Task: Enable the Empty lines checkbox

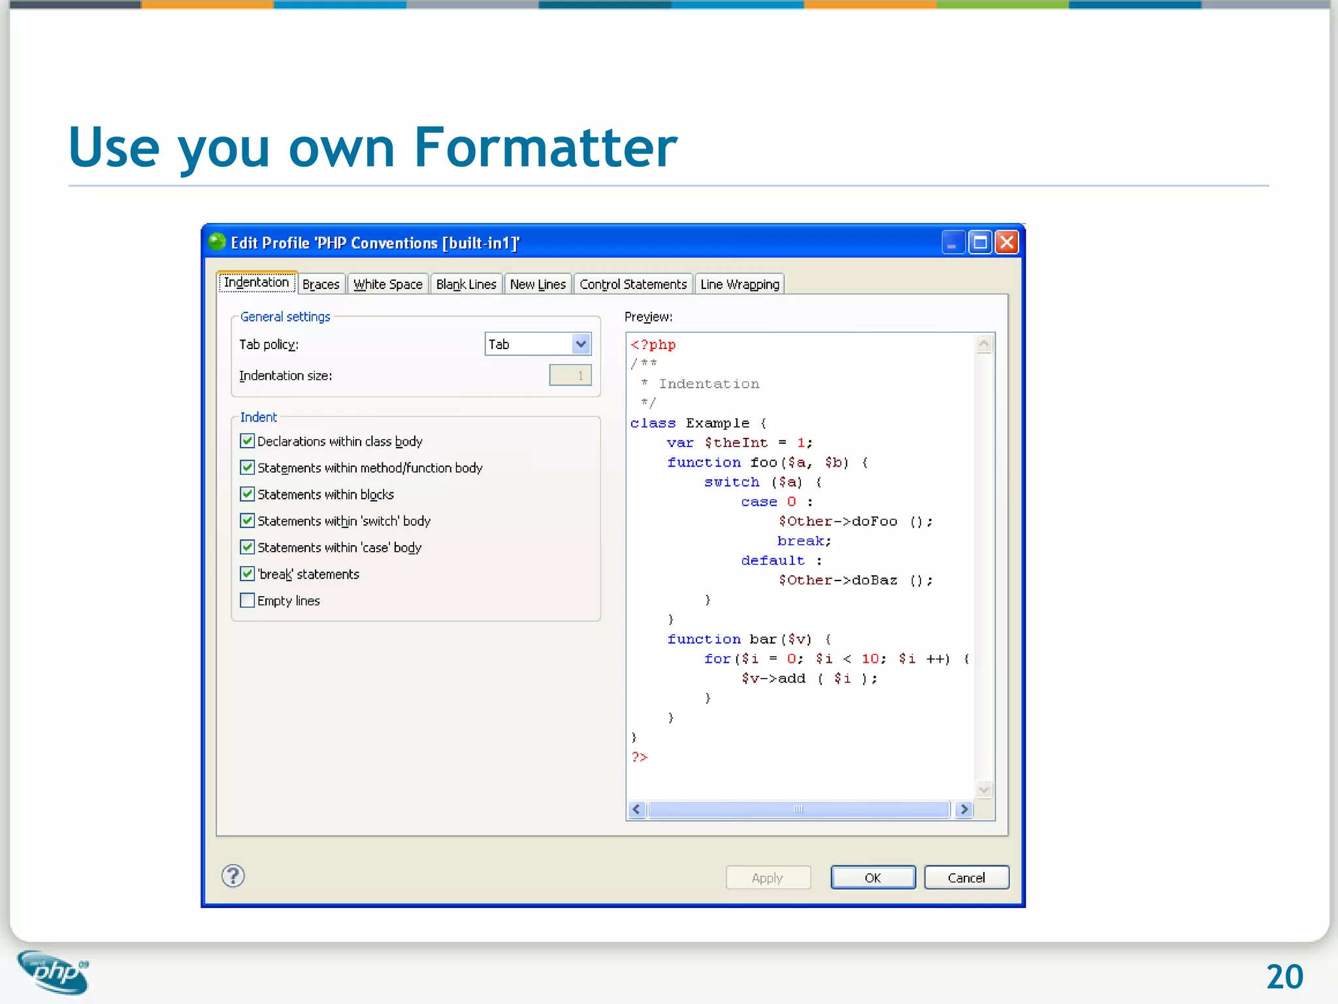Action: coord(247,600)
